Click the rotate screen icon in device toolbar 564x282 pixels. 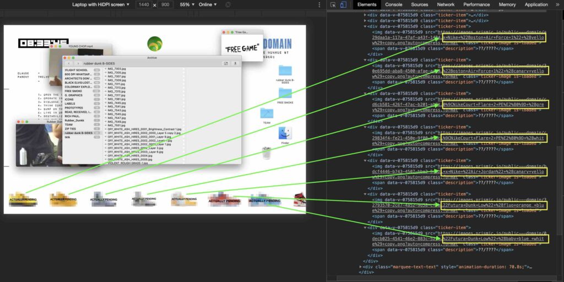[x=227, y=4]
